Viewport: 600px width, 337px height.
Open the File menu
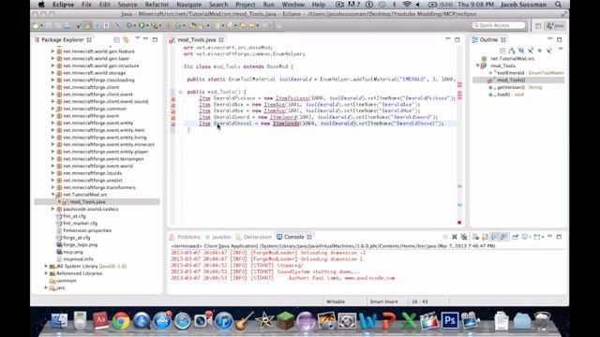click(x=86, y=5)
